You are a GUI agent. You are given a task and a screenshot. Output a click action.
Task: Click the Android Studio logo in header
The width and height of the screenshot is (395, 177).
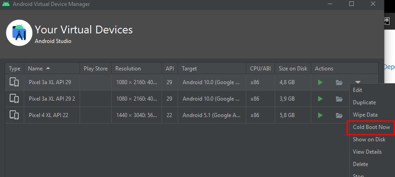click(x=19, y=33)
